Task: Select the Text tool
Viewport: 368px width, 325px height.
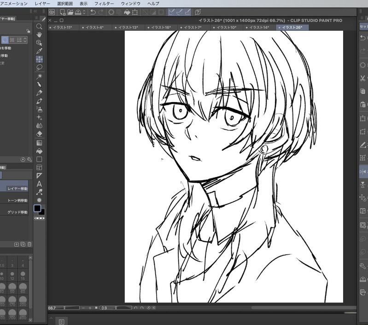Action: (x=39, y=184)
